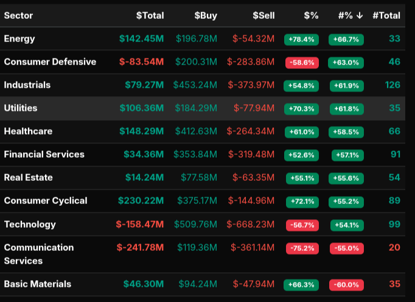This screenshot has width=415, height=302.
Task: Open the Basic Materials sector name
Action: tap(38, 284)
